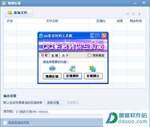Click the 恢复默认 button
150x127 pixels.
click(x=73, y=103)
